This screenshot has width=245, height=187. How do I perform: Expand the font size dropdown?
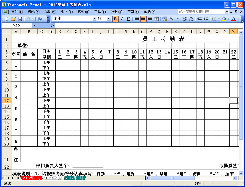(x=108, y=19)
